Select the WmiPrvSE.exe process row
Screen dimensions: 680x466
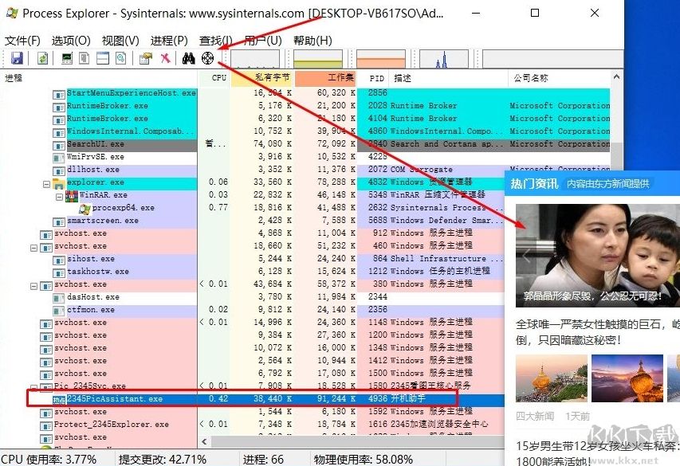click(305, 156)
